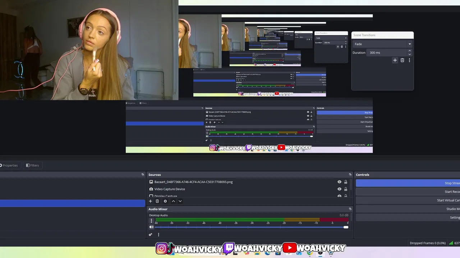The image size is (460, 258).
Task: Add a transition in the large Scene Transitions panel
Action: click(395, 60)
